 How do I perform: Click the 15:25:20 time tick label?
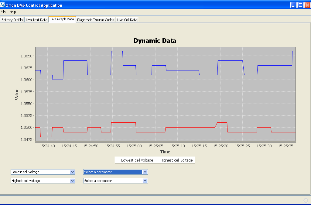click(220, 146)
